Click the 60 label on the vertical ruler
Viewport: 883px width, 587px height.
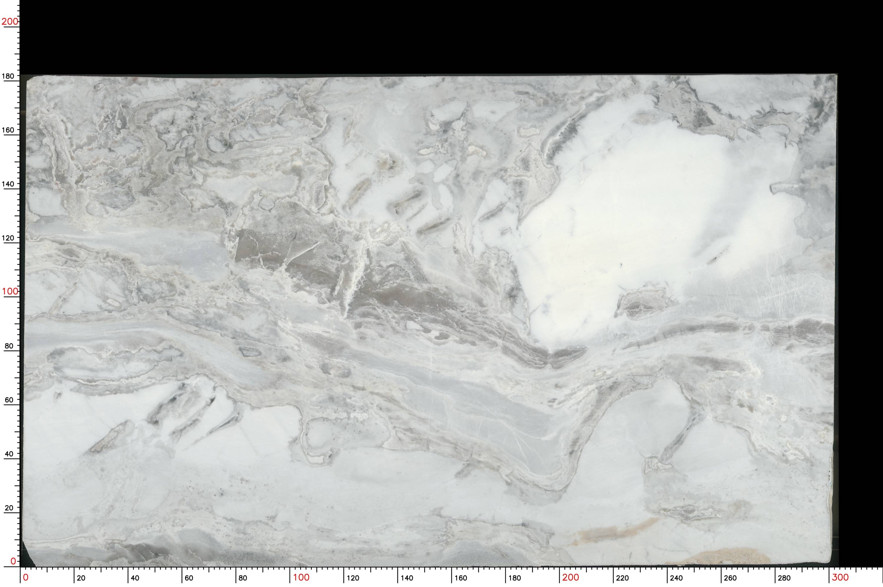click(9, 400)
